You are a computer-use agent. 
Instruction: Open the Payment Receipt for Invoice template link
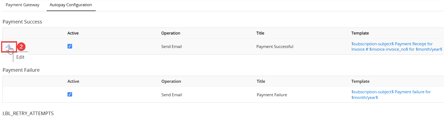point(397,47)
